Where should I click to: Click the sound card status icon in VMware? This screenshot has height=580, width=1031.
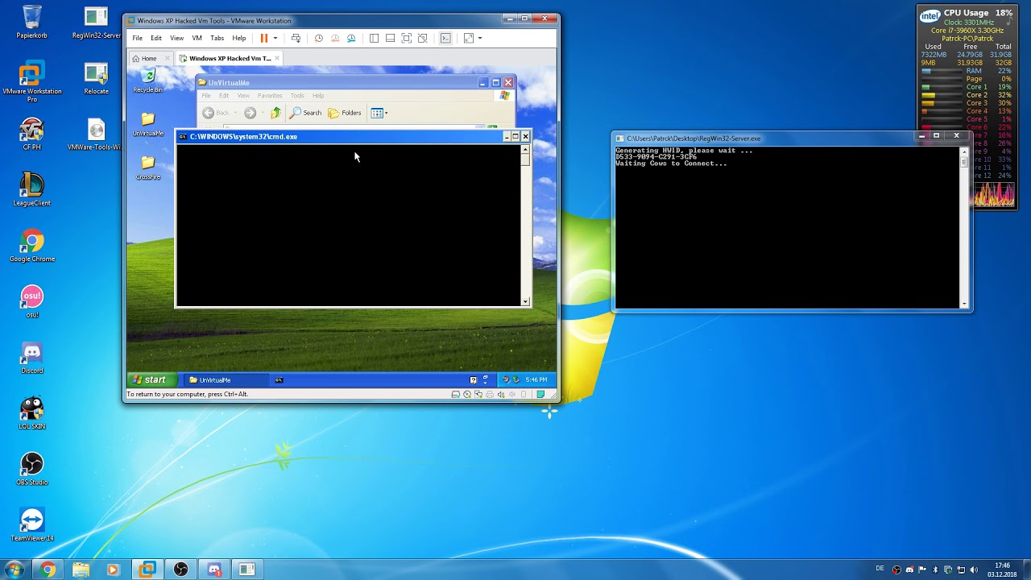click(501, 395)
